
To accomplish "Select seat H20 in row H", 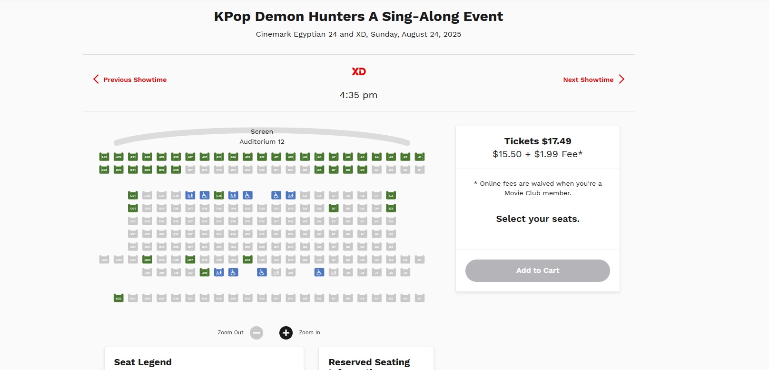I will pyautogui.click(x=148, y=260).
